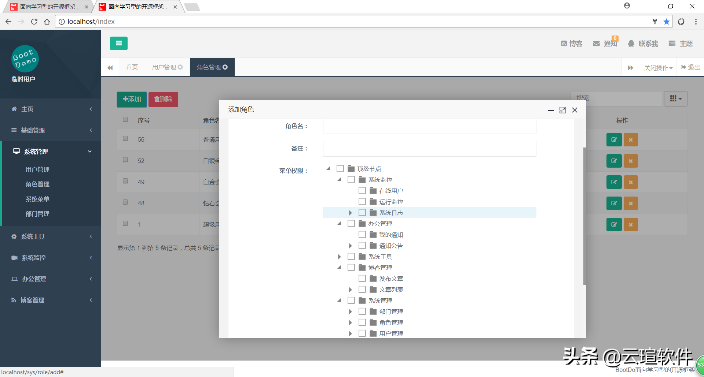Open the 博客 link in top bar

[x=571, y=44]
